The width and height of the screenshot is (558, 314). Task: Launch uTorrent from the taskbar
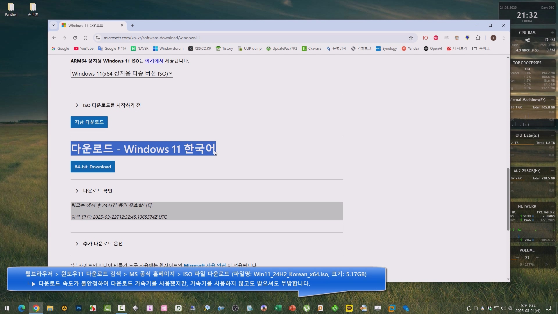click(307, 308)
